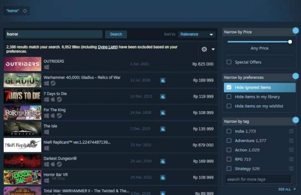Click trading cards icon in 7 Days to Die row

[163, 97]
